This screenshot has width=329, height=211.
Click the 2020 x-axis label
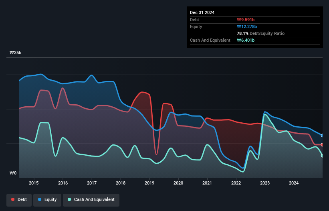pos(178,183)
